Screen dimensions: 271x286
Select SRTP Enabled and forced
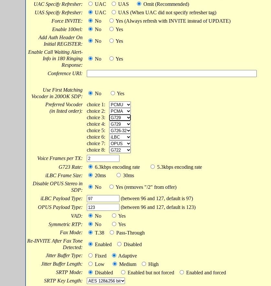pos(182,272)
